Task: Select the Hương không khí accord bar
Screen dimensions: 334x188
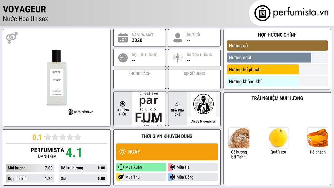Action: [x=277, y=81]
